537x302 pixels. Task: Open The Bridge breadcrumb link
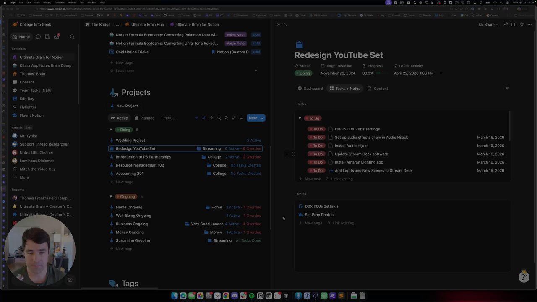tap(98, 24)
